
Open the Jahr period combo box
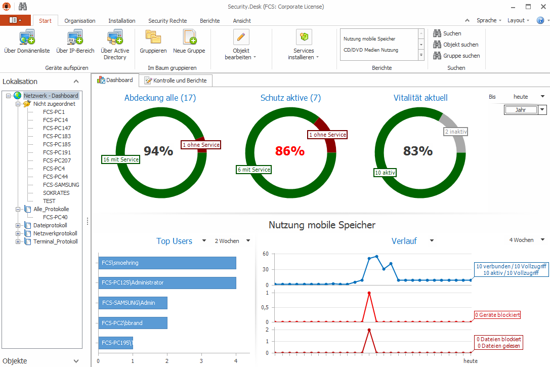542,110
